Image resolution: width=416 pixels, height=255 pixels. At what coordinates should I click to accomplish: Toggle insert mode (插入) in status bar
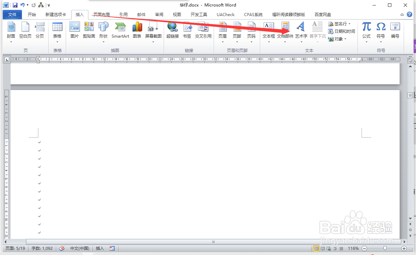100,248
